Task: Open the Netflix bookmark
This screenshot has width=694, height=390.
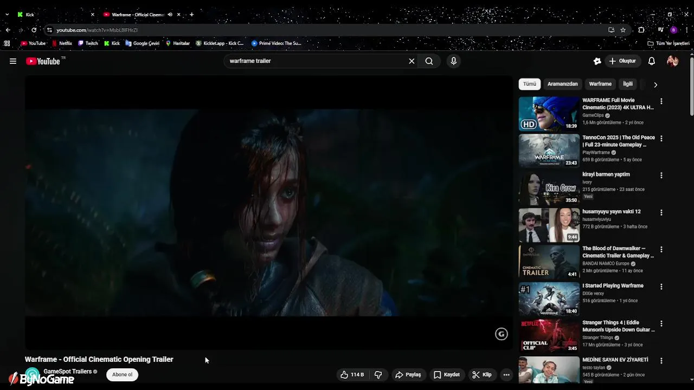Action: 62,43
